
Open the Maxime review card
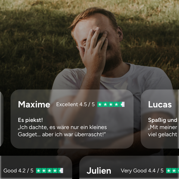point(72,119)
